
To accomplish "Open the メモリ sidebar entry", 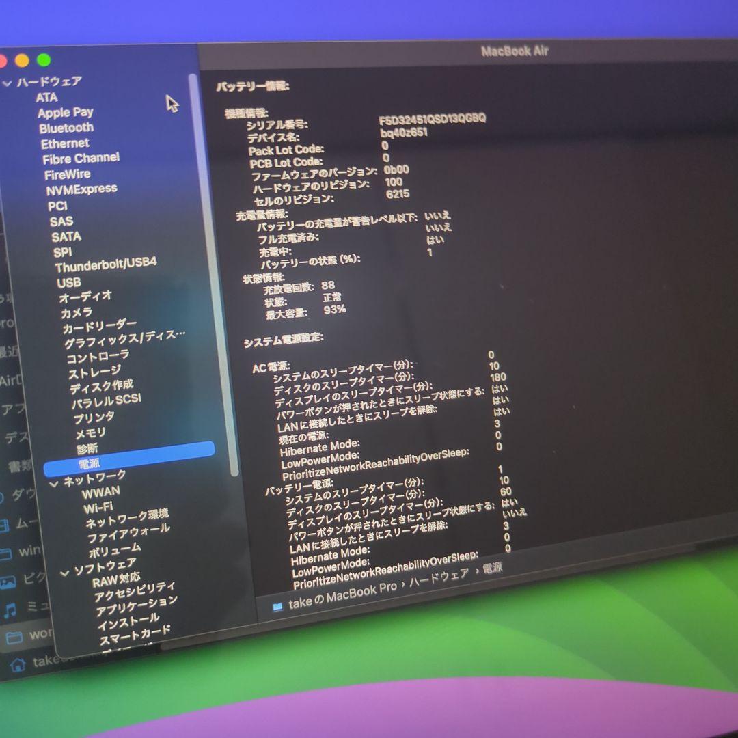I will [x=90, y=433].
